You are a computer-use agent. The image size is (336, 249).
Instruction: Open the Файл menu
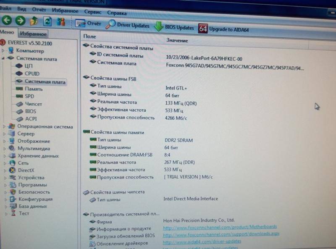pyautogui.click(x=5, y=8)
